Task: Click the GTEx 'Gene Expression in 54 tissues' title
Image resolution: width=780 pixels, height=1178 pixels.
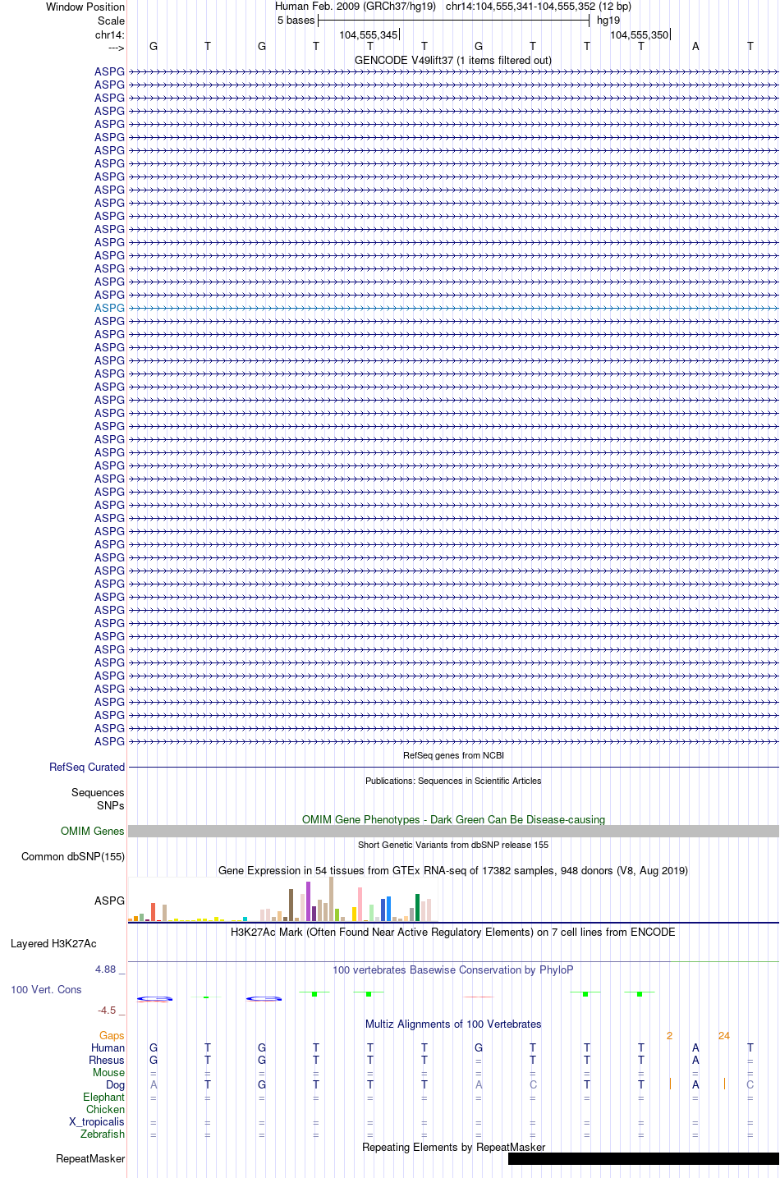Action: pyautogui.click(x=453, y=870)
